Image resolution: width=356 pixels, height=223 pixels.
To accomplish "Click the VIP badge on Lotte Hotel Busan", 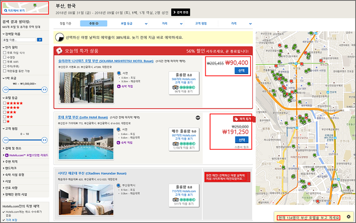I will 198,117.
